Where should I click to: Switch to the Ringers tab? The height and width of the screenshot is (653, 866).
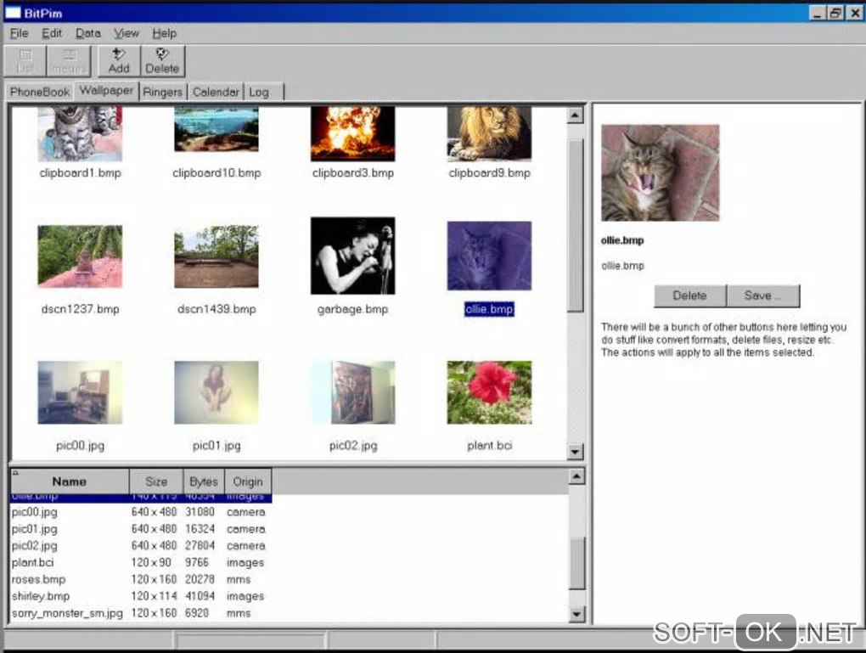pyautogui.click(x=162, y=92)
